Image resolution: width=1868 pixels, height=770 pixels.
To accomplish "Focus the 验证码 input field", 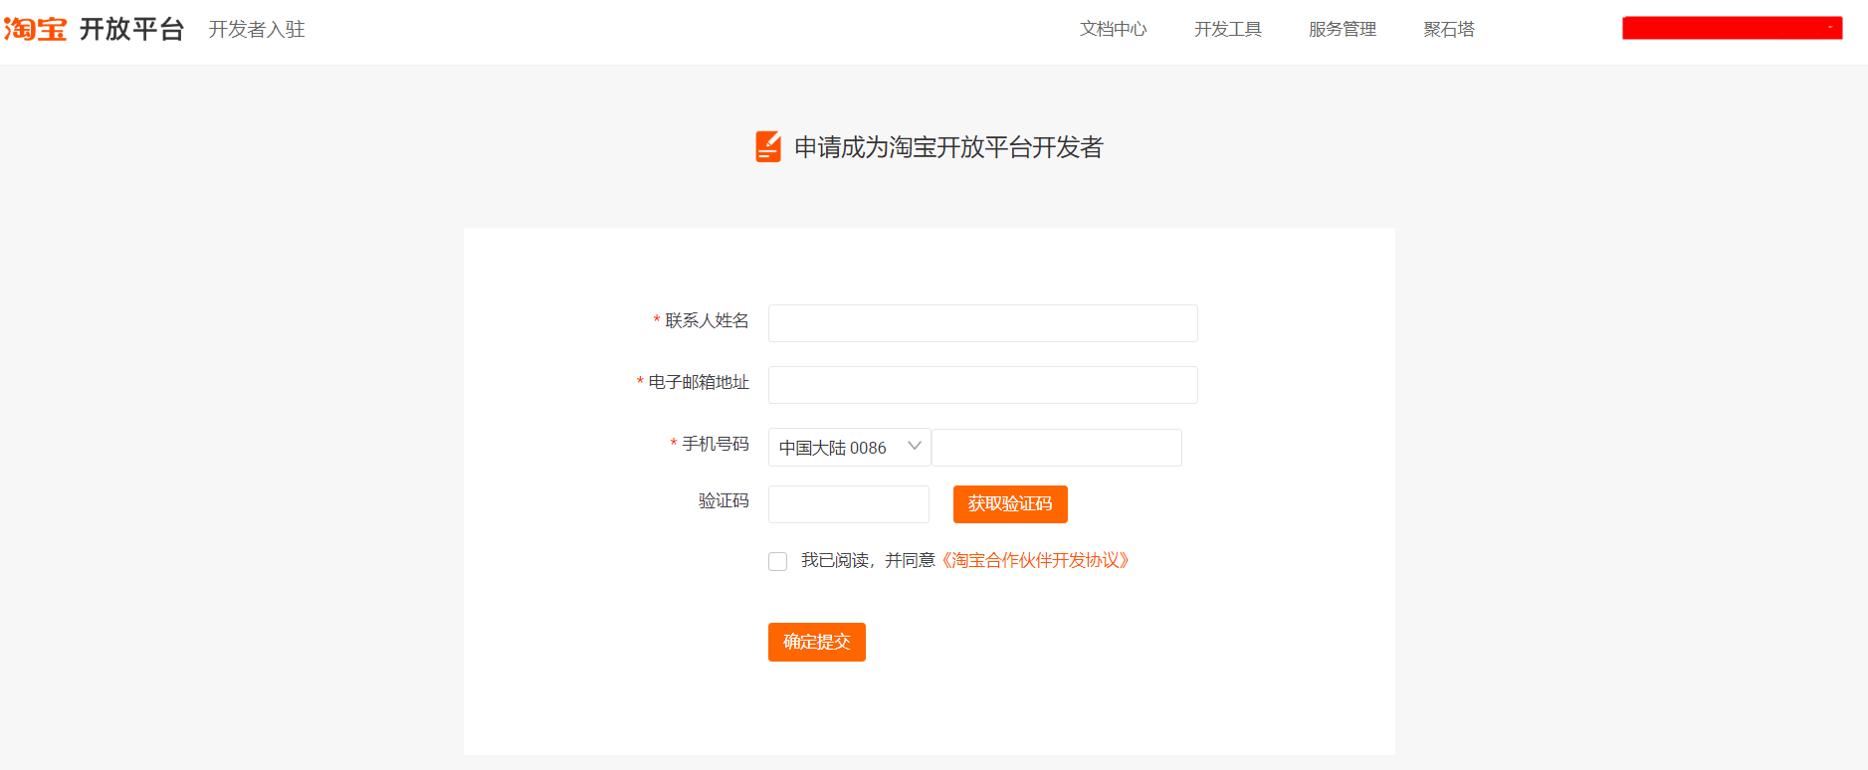I will point(849,504).
